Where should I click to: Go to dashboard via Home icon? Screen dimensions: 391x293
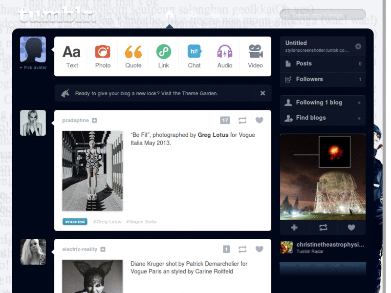pyautogui.click(x=169, y=15)
